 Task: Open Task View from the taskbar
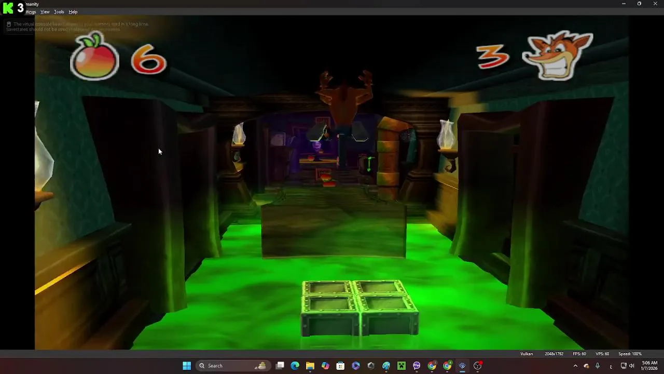point(280,366)
